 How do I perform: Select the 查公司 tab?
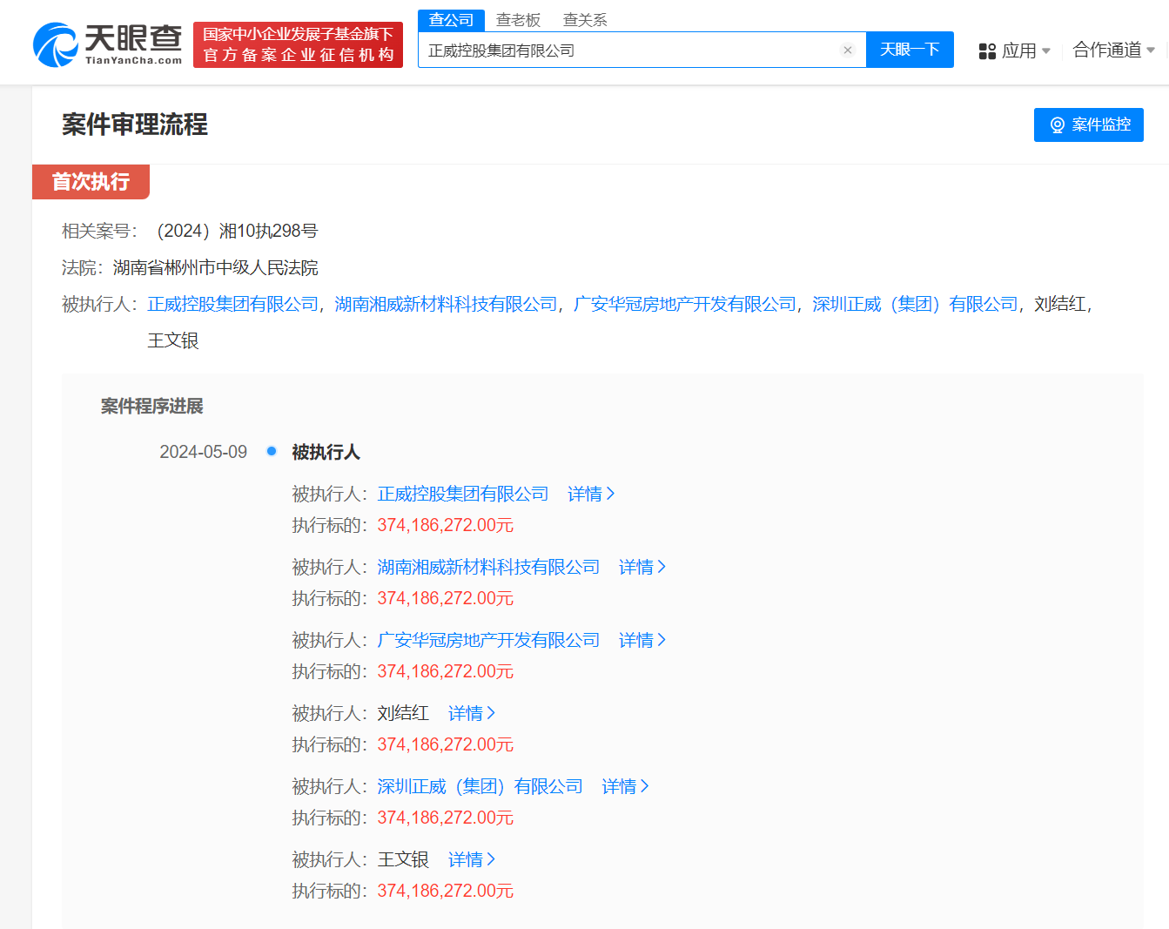[451, 20]
